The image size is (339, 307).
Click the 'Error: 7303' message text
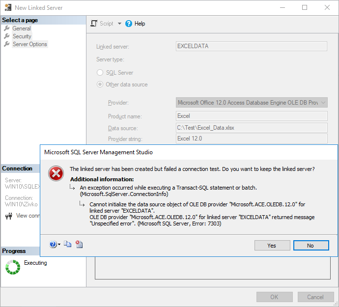pyautogui.click(x=206, y=223)
